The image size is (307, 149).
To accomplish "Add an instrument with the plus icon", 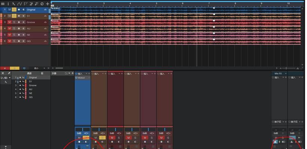I will (73, 73).
